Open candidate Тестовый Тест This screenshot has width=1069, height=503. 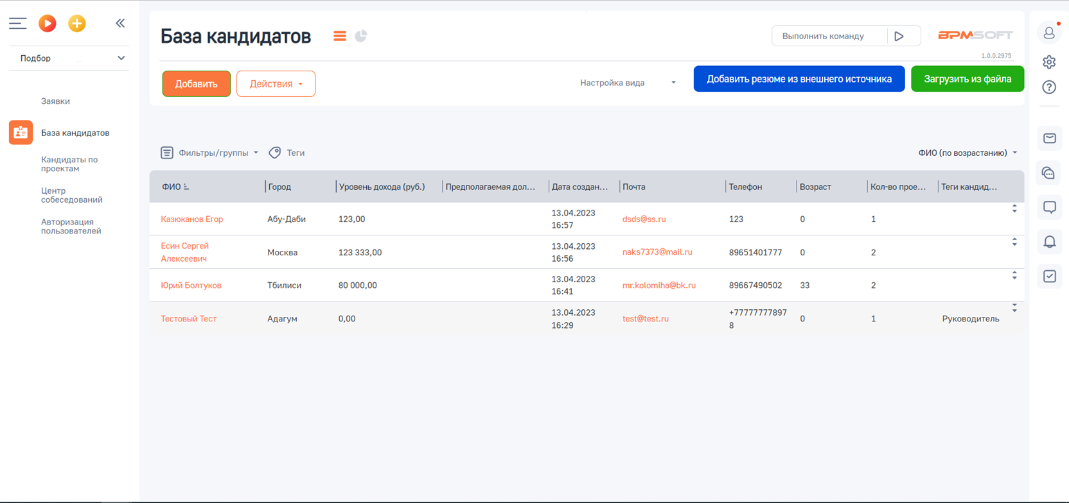click(188, 319)
